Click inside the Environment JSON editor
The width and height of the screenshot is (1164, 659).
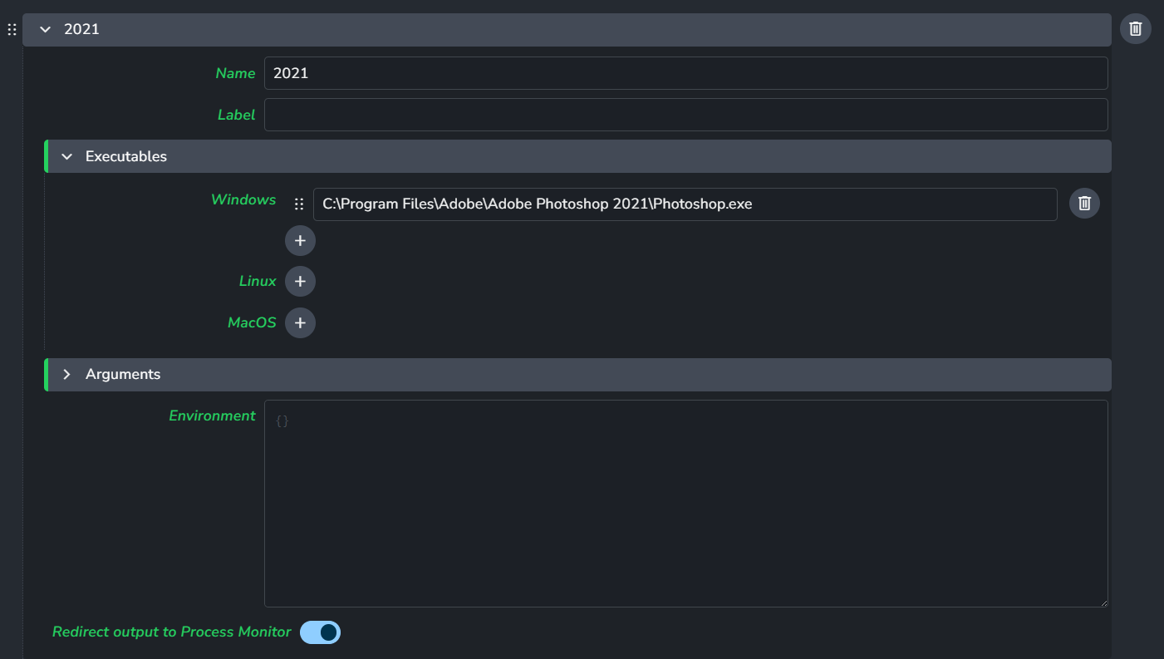coord(685,504)
